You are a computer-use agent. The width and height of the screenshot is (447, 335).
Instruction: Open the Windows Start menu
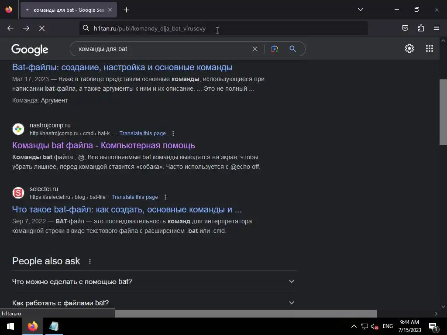(10, 326)
